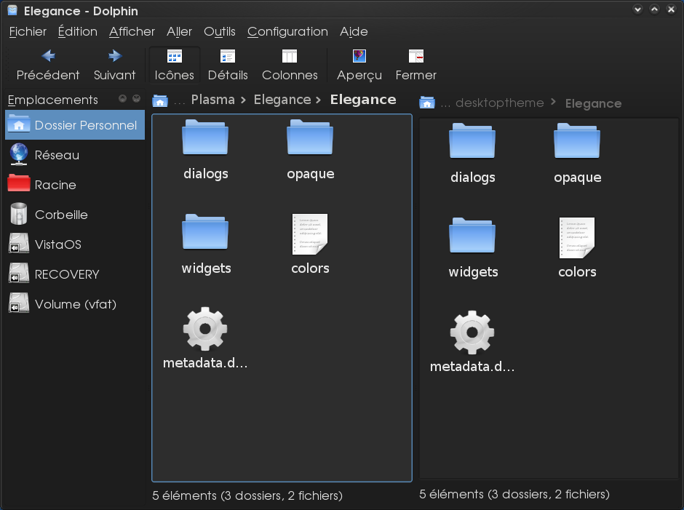
Task: Open Réseau network place
Action: (75, 155)
